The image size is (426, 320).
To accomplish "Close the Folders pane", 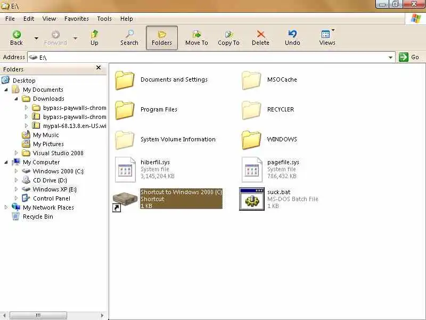I will click(x=99, y=68).
